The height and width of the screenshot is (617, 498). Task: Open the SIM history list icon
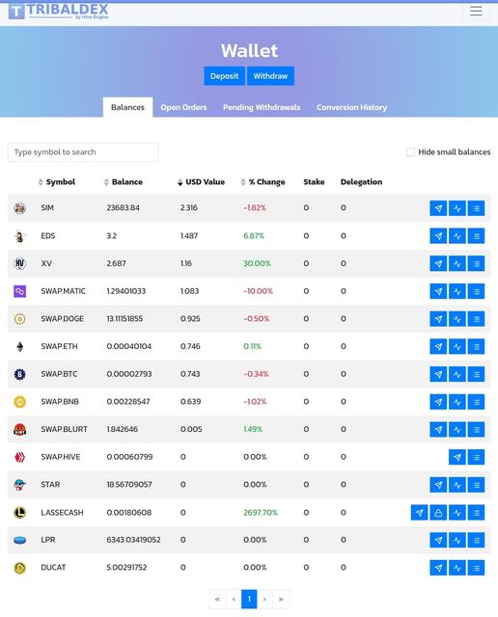(x=477, y=208)
